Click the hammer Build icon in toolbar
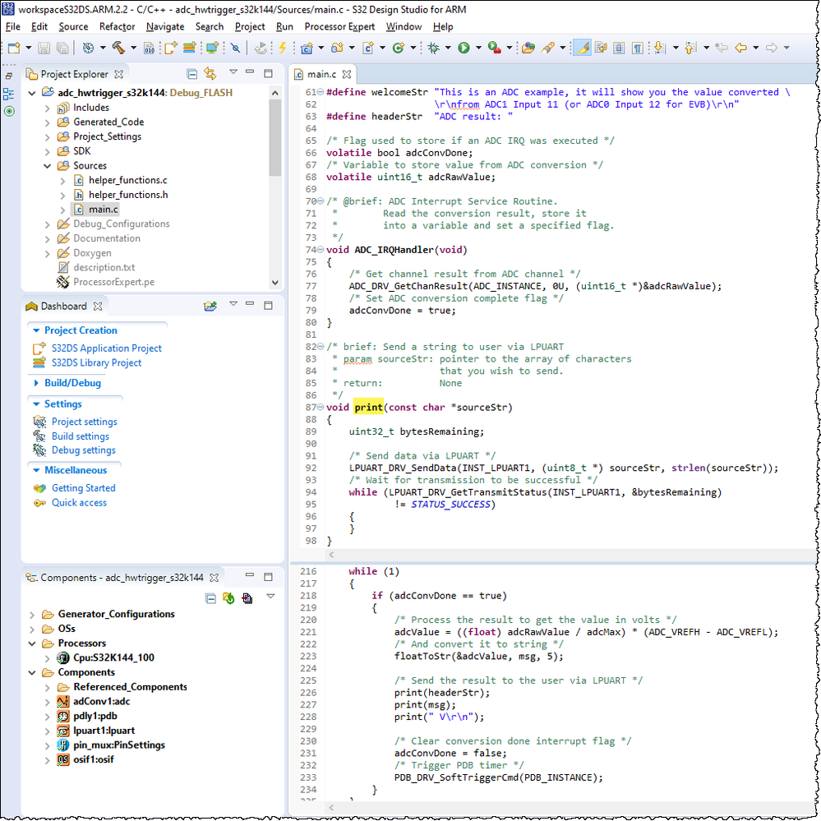821x821 pixels. pyautogui.click(x=119, y=48)
